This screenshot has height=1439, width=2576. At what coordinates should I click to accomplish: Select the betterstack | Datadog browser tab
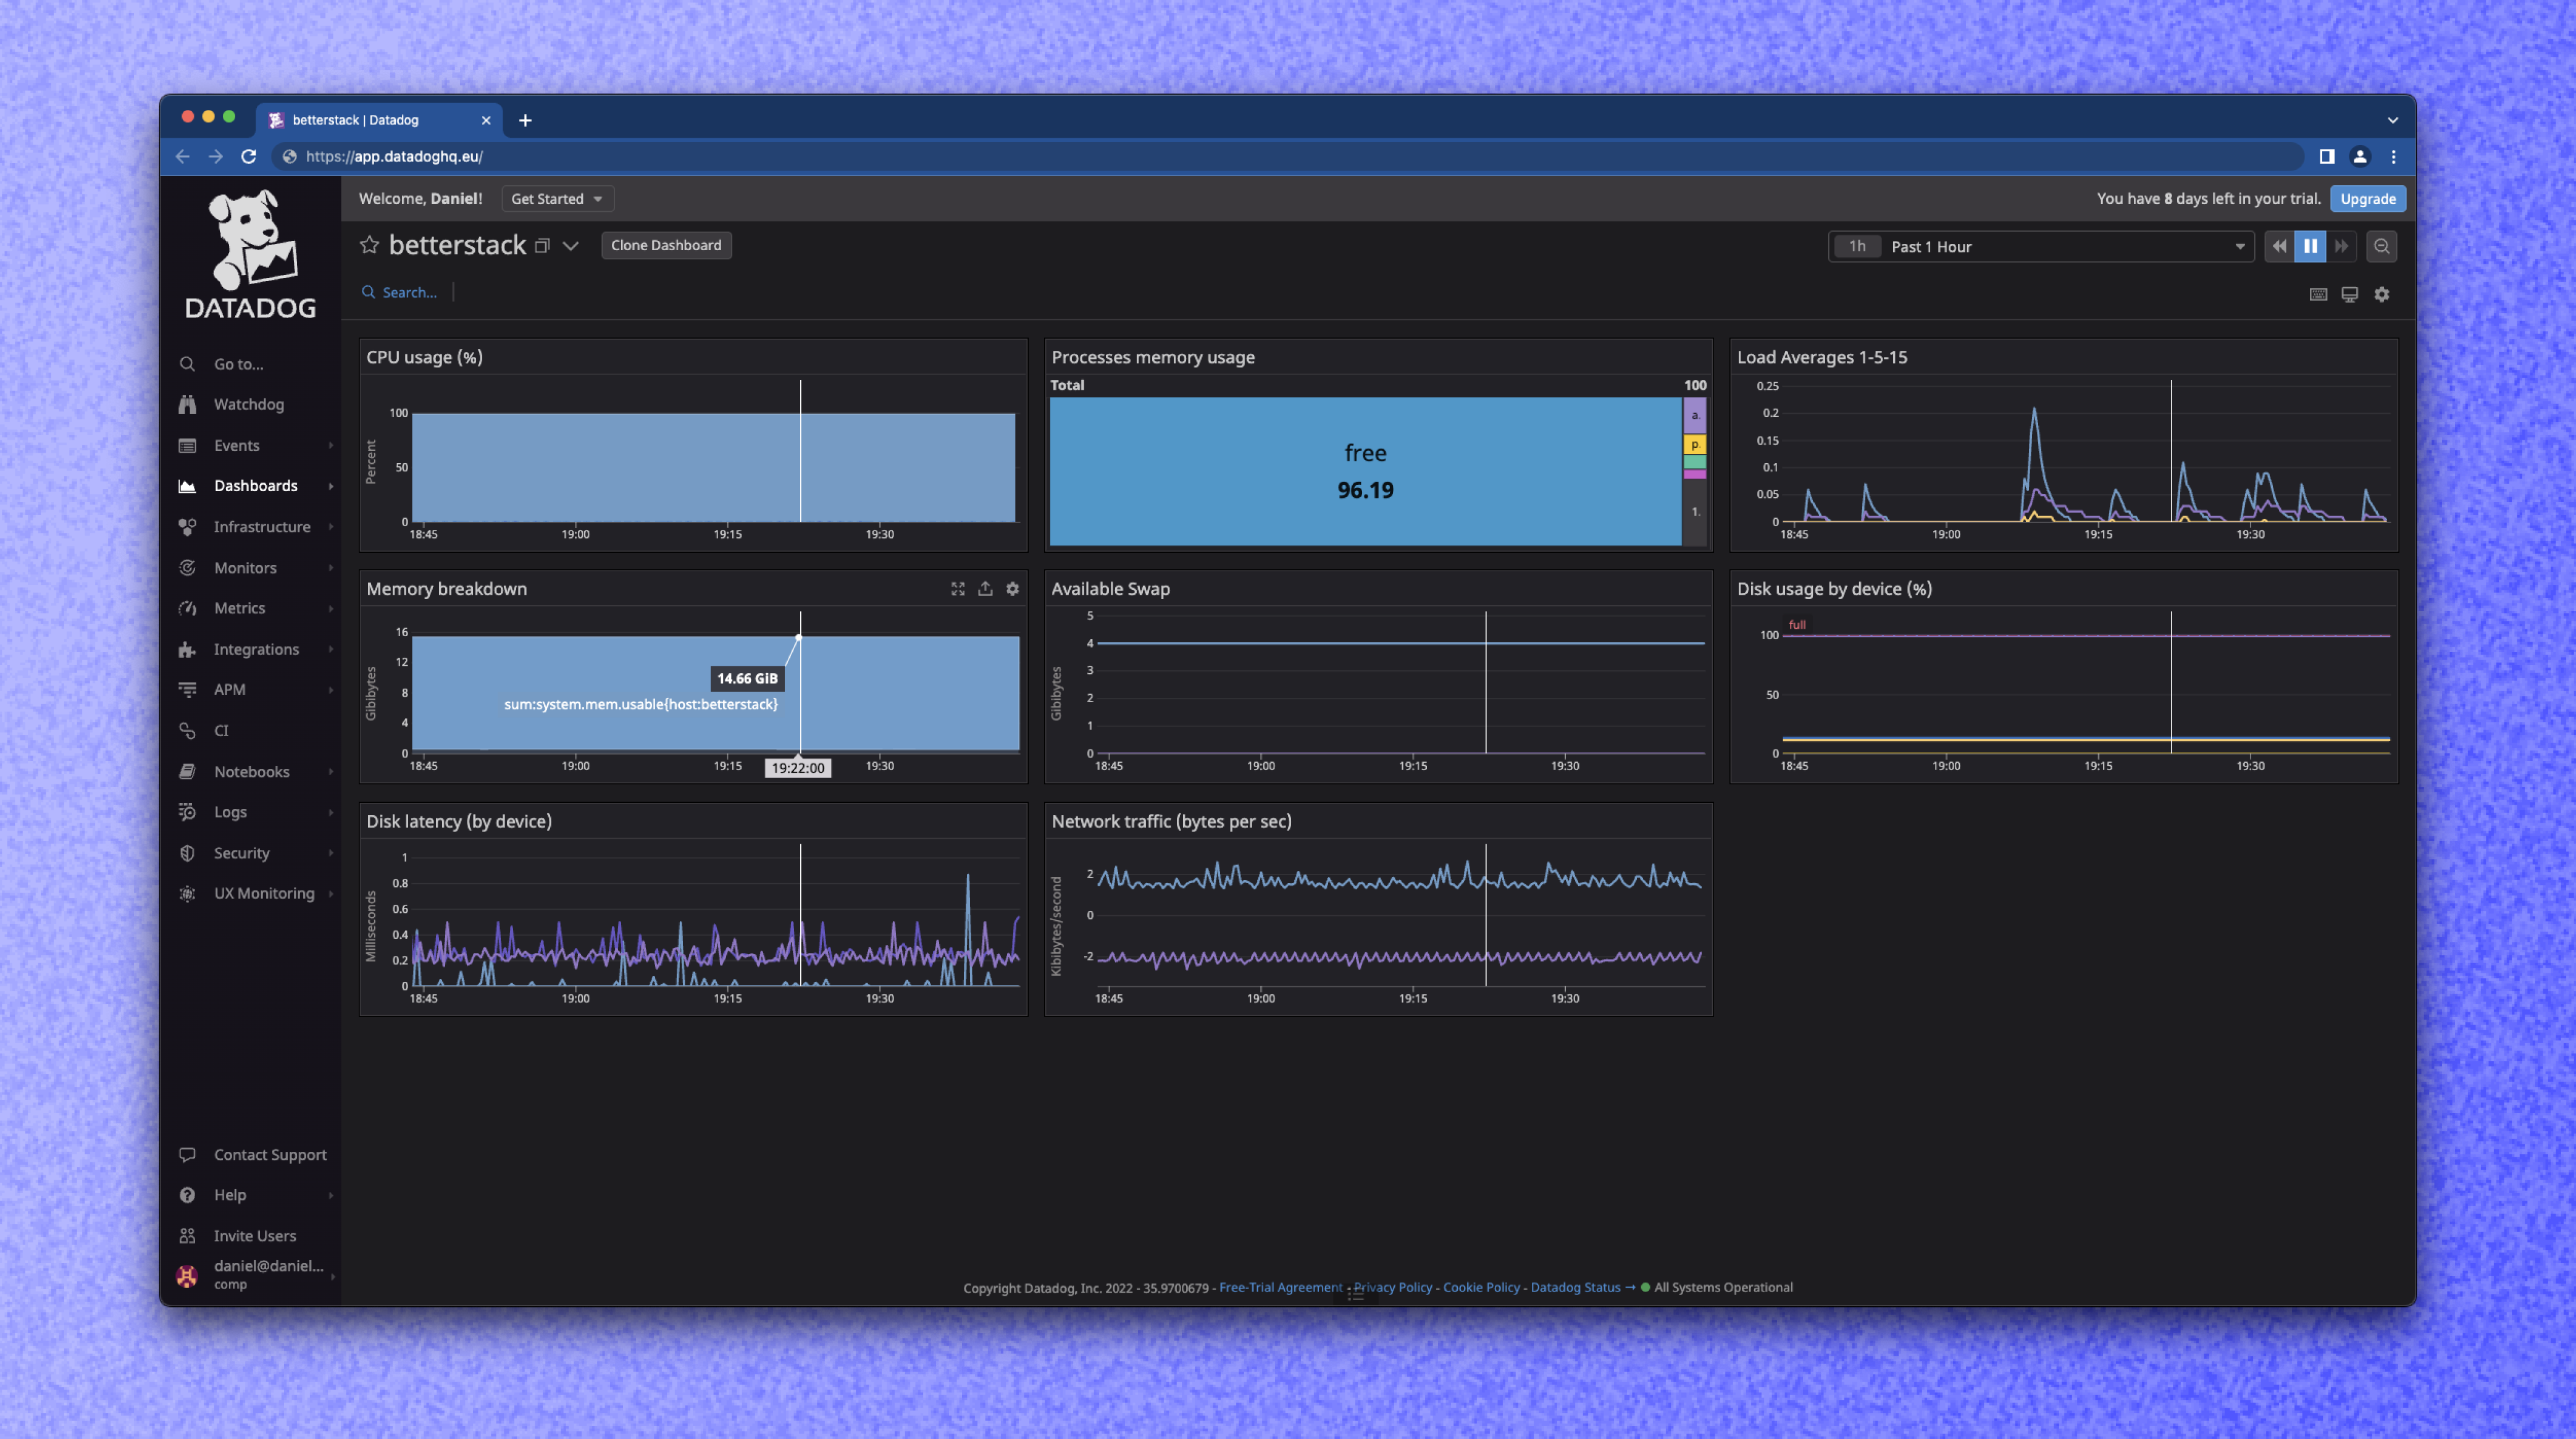click(380, 120)
